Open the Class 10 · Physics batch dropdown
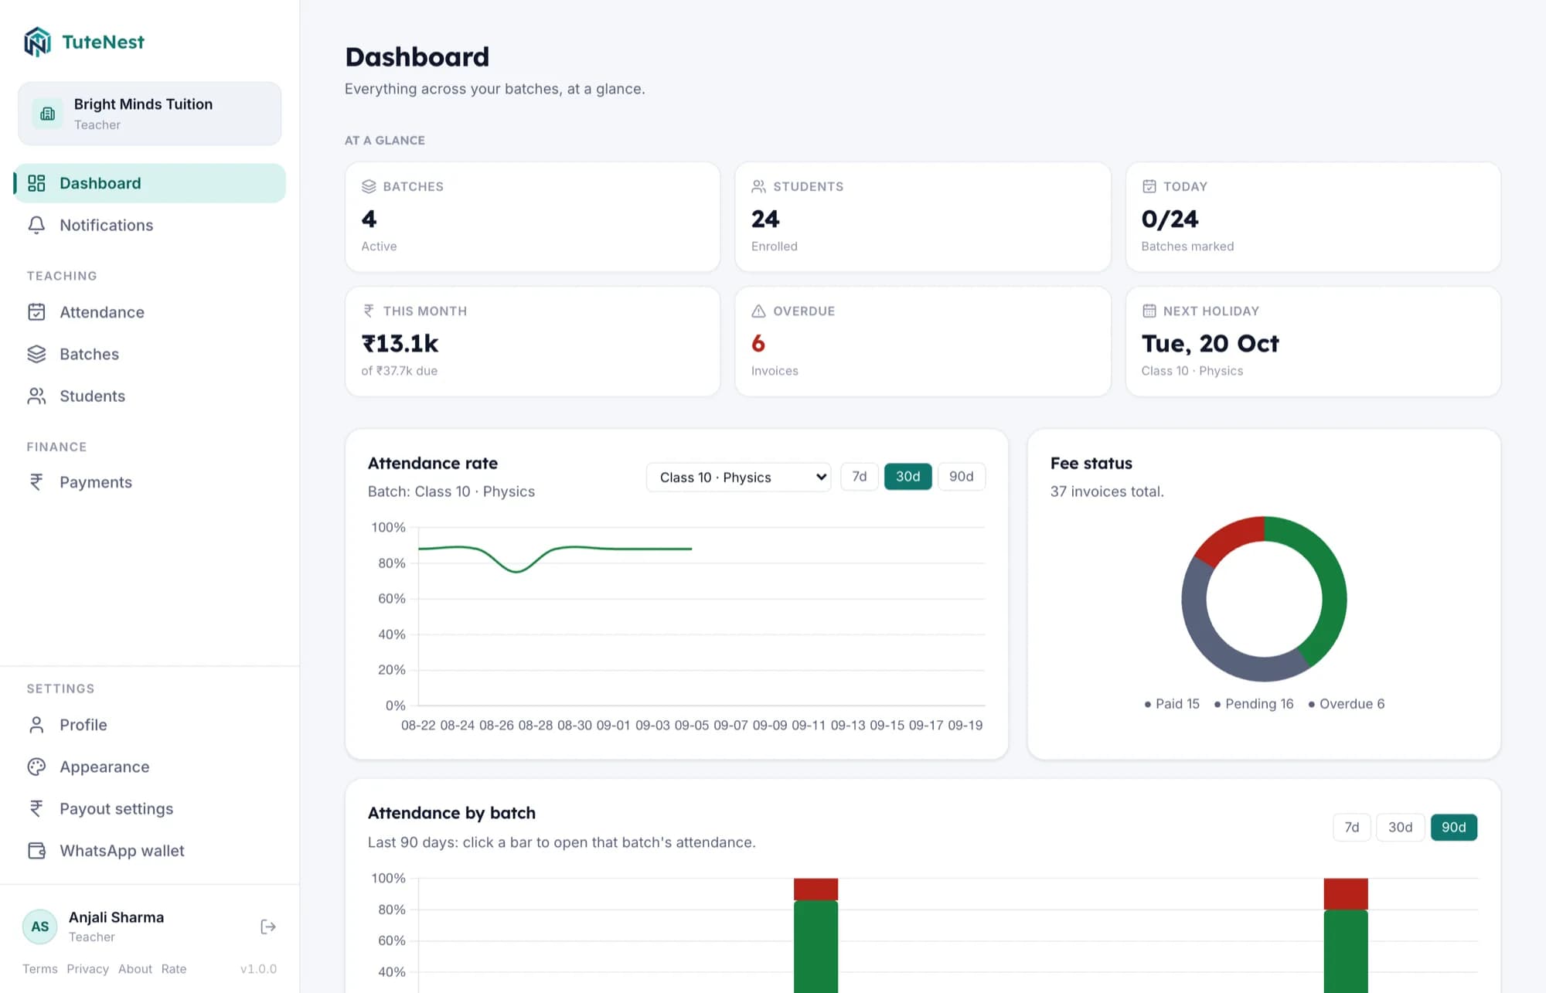This screenshot has width=1546, height=993. 738,477
